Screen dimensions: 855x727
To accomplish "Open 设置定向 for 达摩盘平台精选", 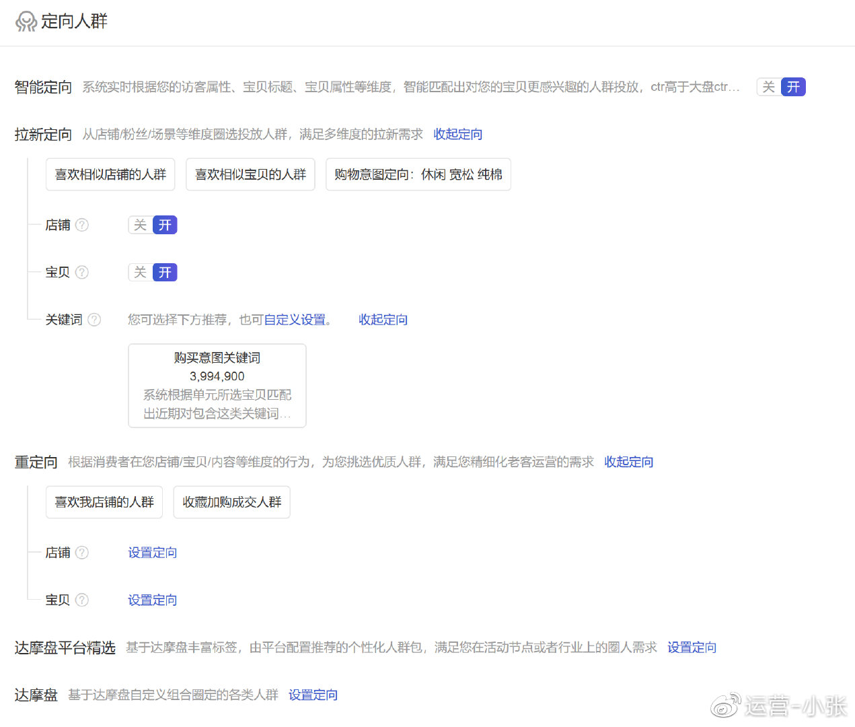I will (x=692, y=647).
